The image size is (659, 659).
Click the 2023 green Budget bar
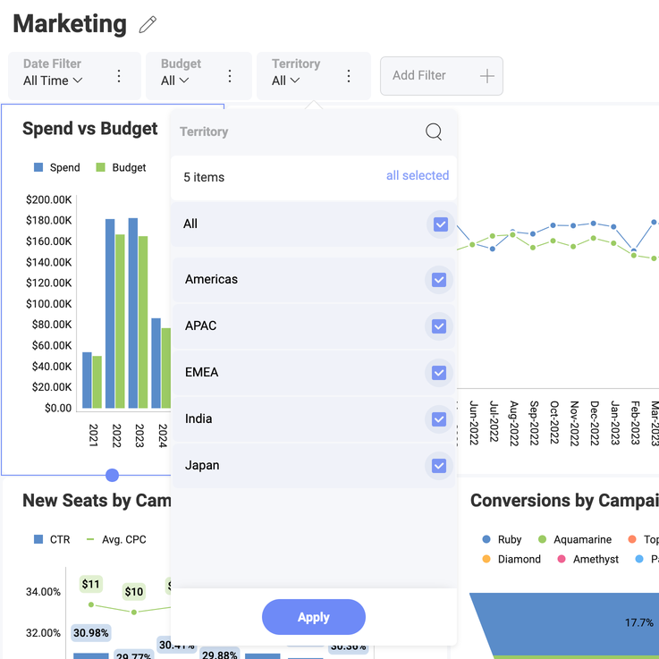pos(143,322)
